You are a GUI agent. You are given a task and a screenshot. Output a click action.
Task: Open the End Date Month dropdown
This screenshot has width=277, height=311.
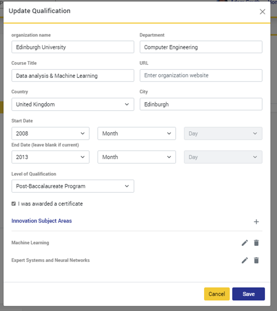point(137,157)
